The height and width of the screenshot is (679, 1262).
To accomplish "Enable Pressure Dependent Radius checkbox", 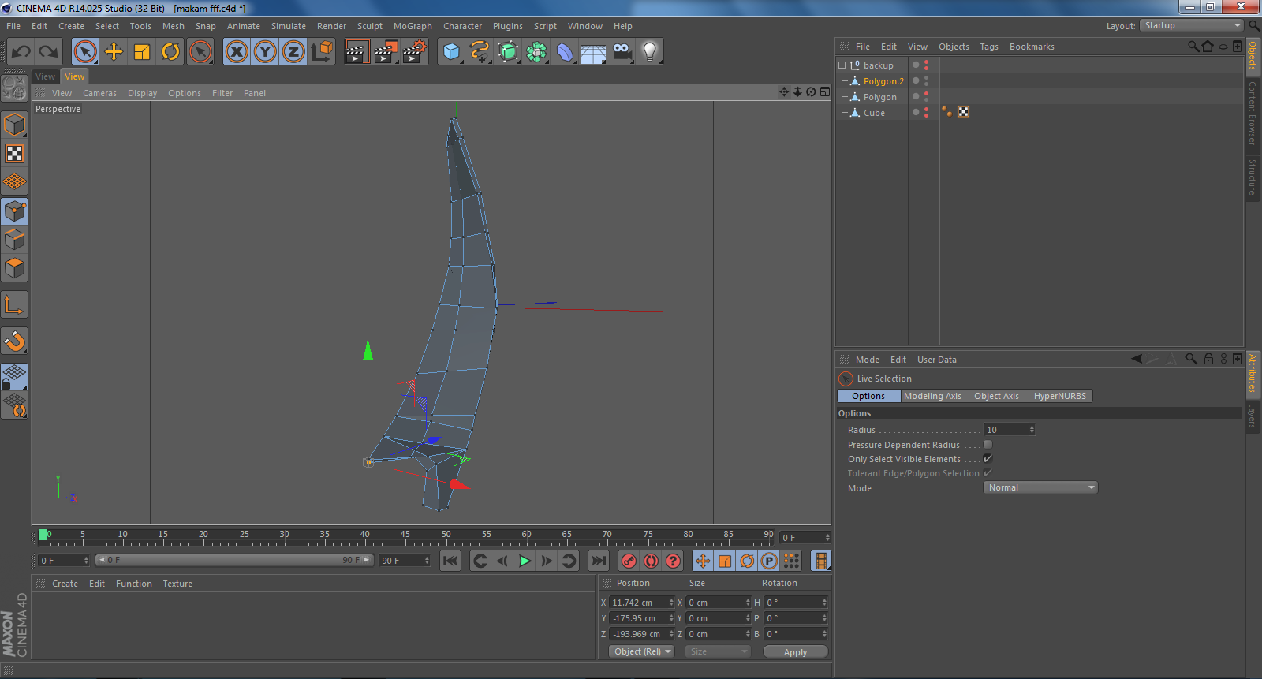I will click(988, 445).
